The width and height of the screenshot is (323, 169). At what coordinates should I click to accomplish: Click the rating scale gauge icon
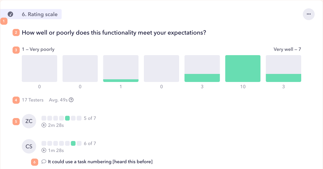point(10,14)
